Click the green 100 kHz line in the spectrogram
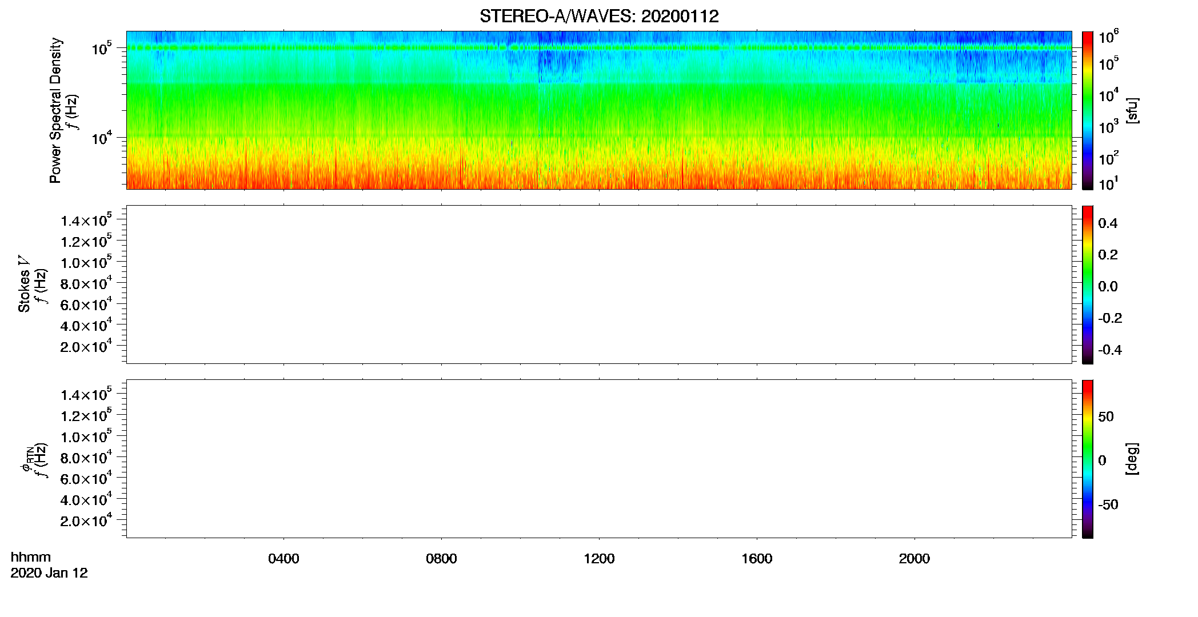This screenshot has height=617, width=1198. tap(599, 48)
